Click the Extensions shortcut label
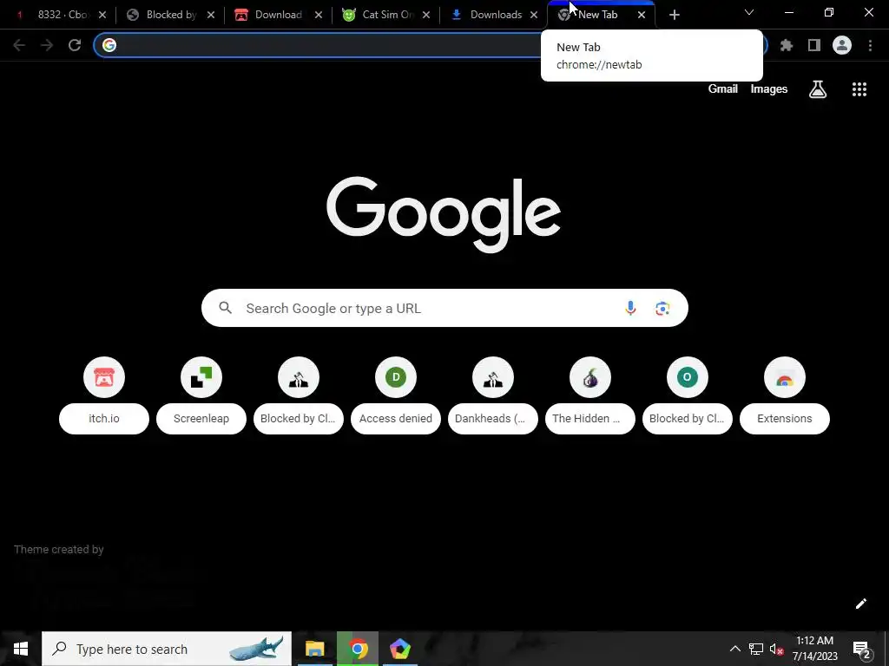This screenshot has height=666, width=889. point(785,419)
